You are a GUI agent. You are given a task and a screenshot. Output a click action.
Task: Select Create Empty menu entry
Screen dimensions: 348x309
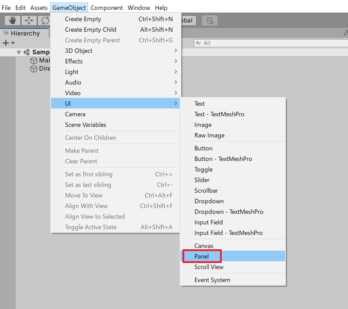click(x=83, y=19)
